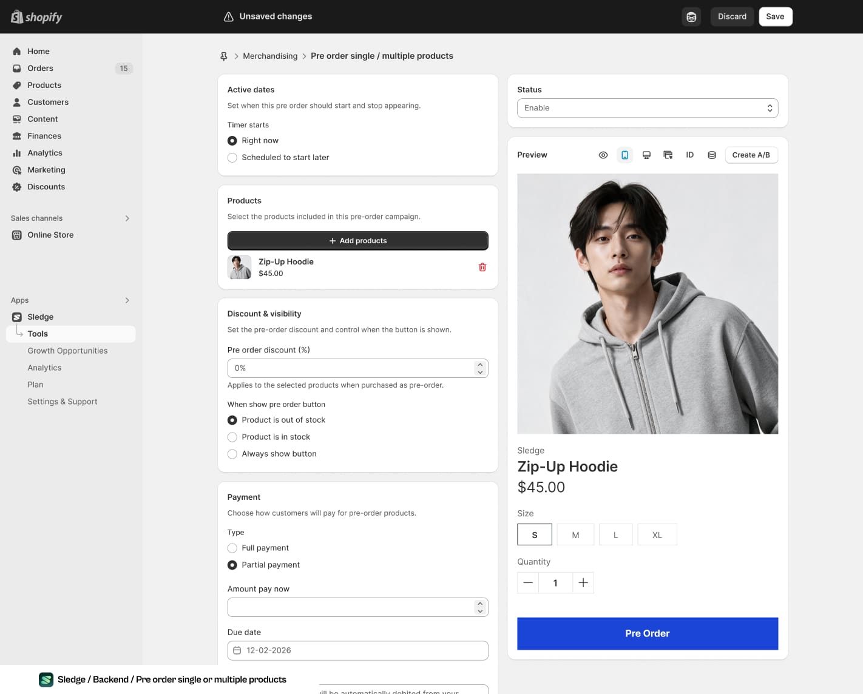
Task: Expand the Apps section chevron
Action: click(x=127, y=300)
